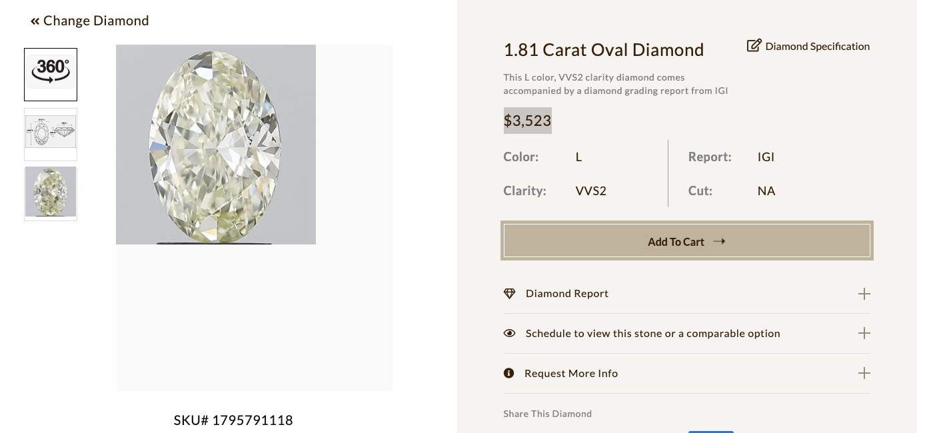The height and width of the screenshot is (433, 951).
Task: Expand the Diamond Report section
Action: pyautogui.click(x=864, y=294)
